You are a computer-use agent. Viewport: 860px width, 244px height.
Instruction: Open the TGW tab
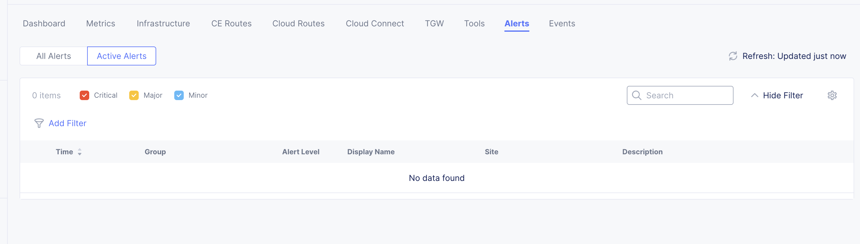(434, 24)
